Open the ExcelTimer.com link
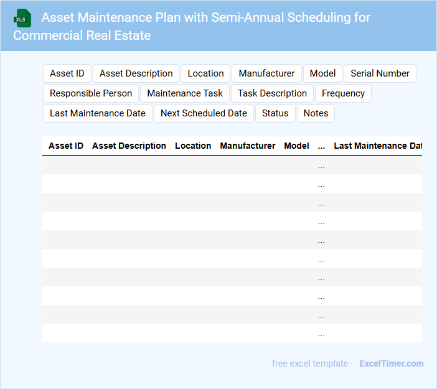This screenshot has height=389, width=437. 391,363
